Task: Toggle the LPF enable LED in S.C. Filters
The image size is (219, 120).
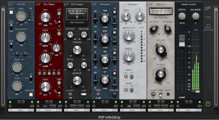Action: click(59, 13)
